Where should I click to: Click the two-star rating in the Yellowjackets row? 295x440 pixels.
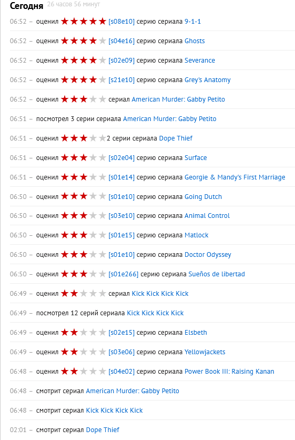(x=84, y=352)
